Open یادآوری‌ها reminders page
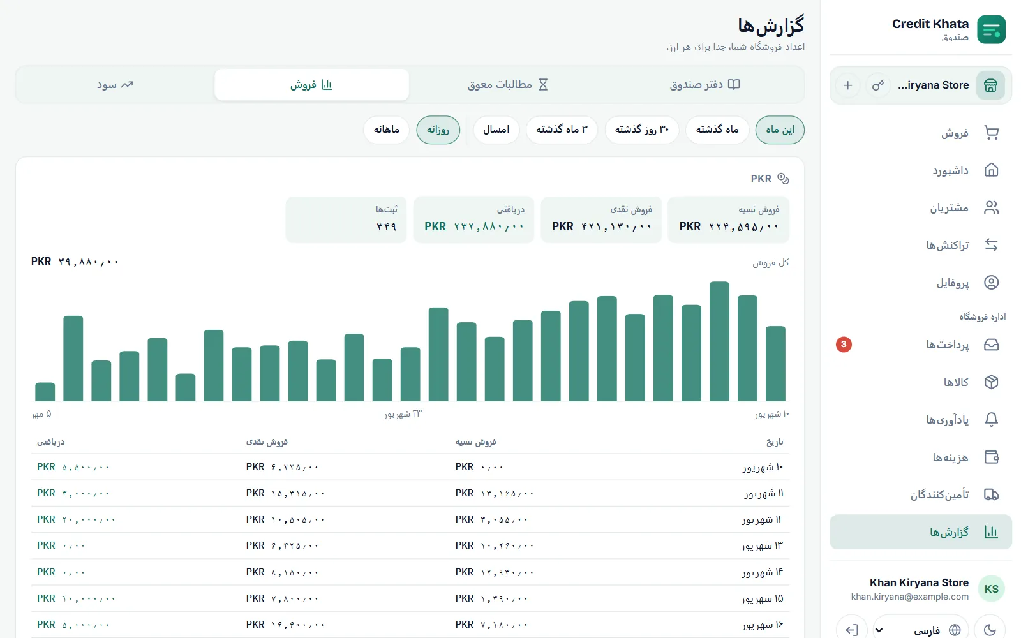 pos(921,420)
